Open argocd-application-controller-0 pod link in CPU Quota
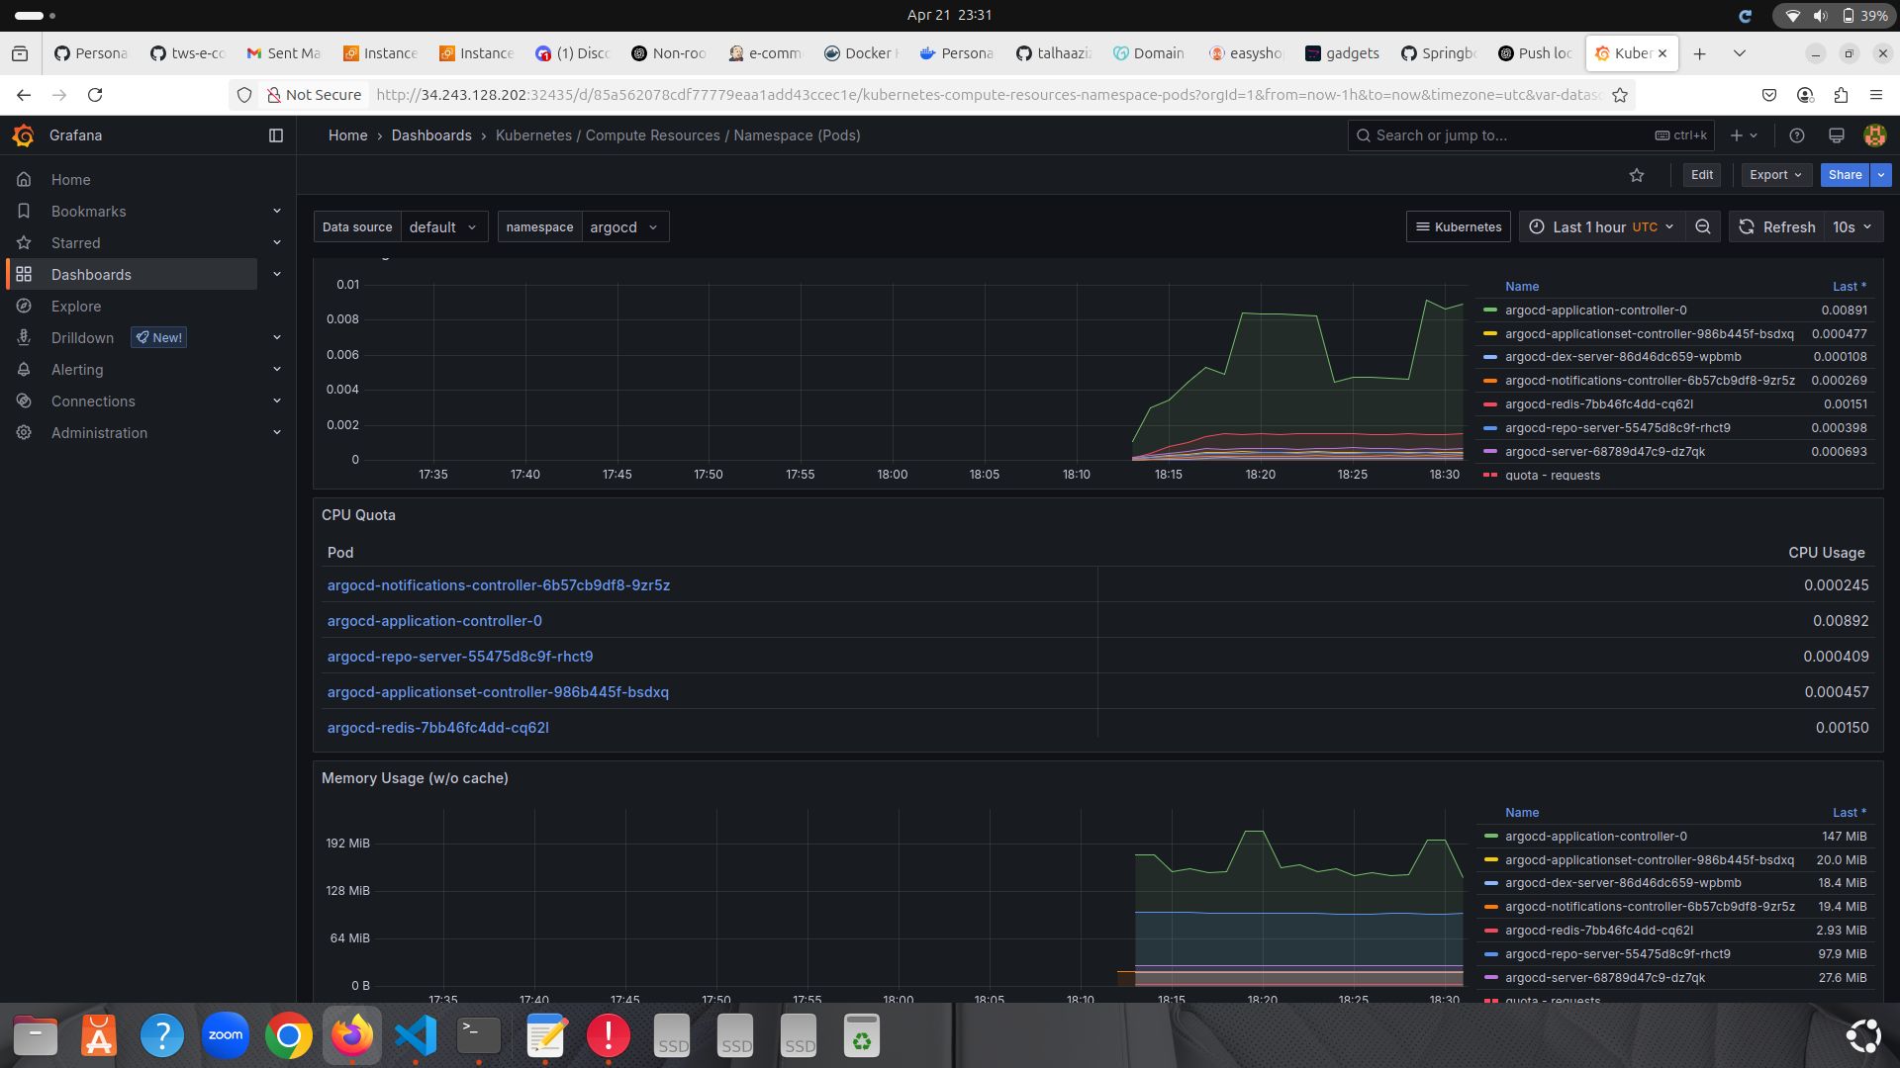1900x1068 pixels. pyautogui.click(x=434, y=621)
